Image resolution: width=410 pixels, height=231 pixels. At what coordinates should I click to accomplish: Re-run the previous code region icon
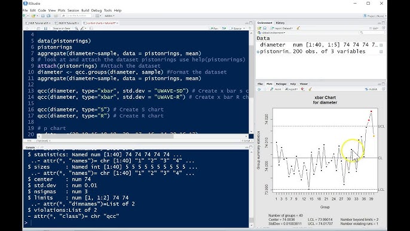[x=224, y=28]
